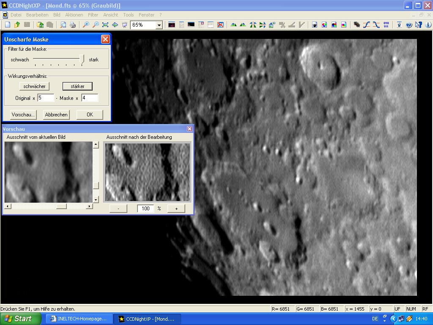Close the Unscharfe Maske dialog
The image size is (433, 325).
(105, 39)
